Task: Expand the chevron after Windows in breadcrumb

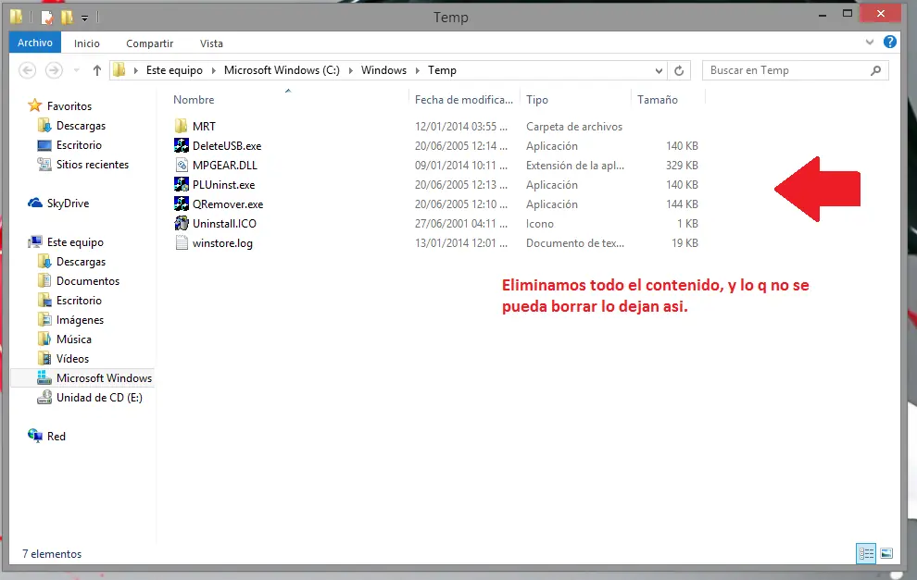Action: (x=418, y=70)
